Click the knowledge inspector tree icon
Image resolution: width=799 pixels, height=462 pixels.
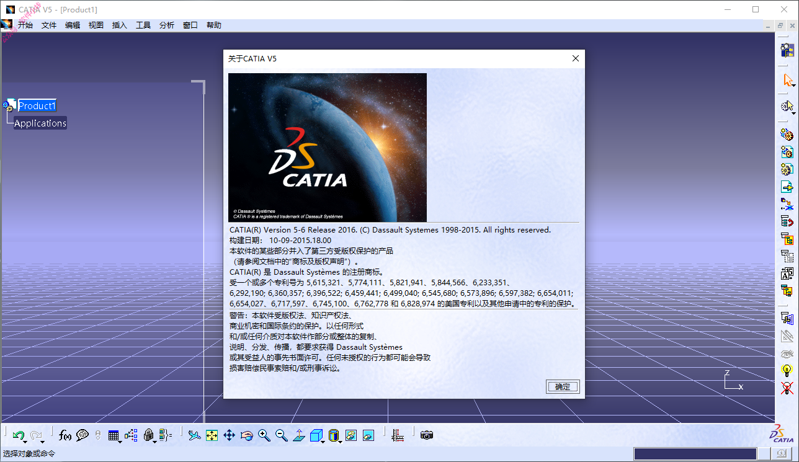131,435
